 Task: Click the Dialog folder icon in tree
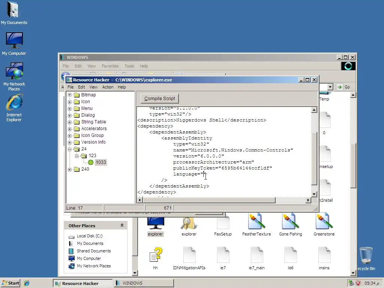[x=77, y=115]
